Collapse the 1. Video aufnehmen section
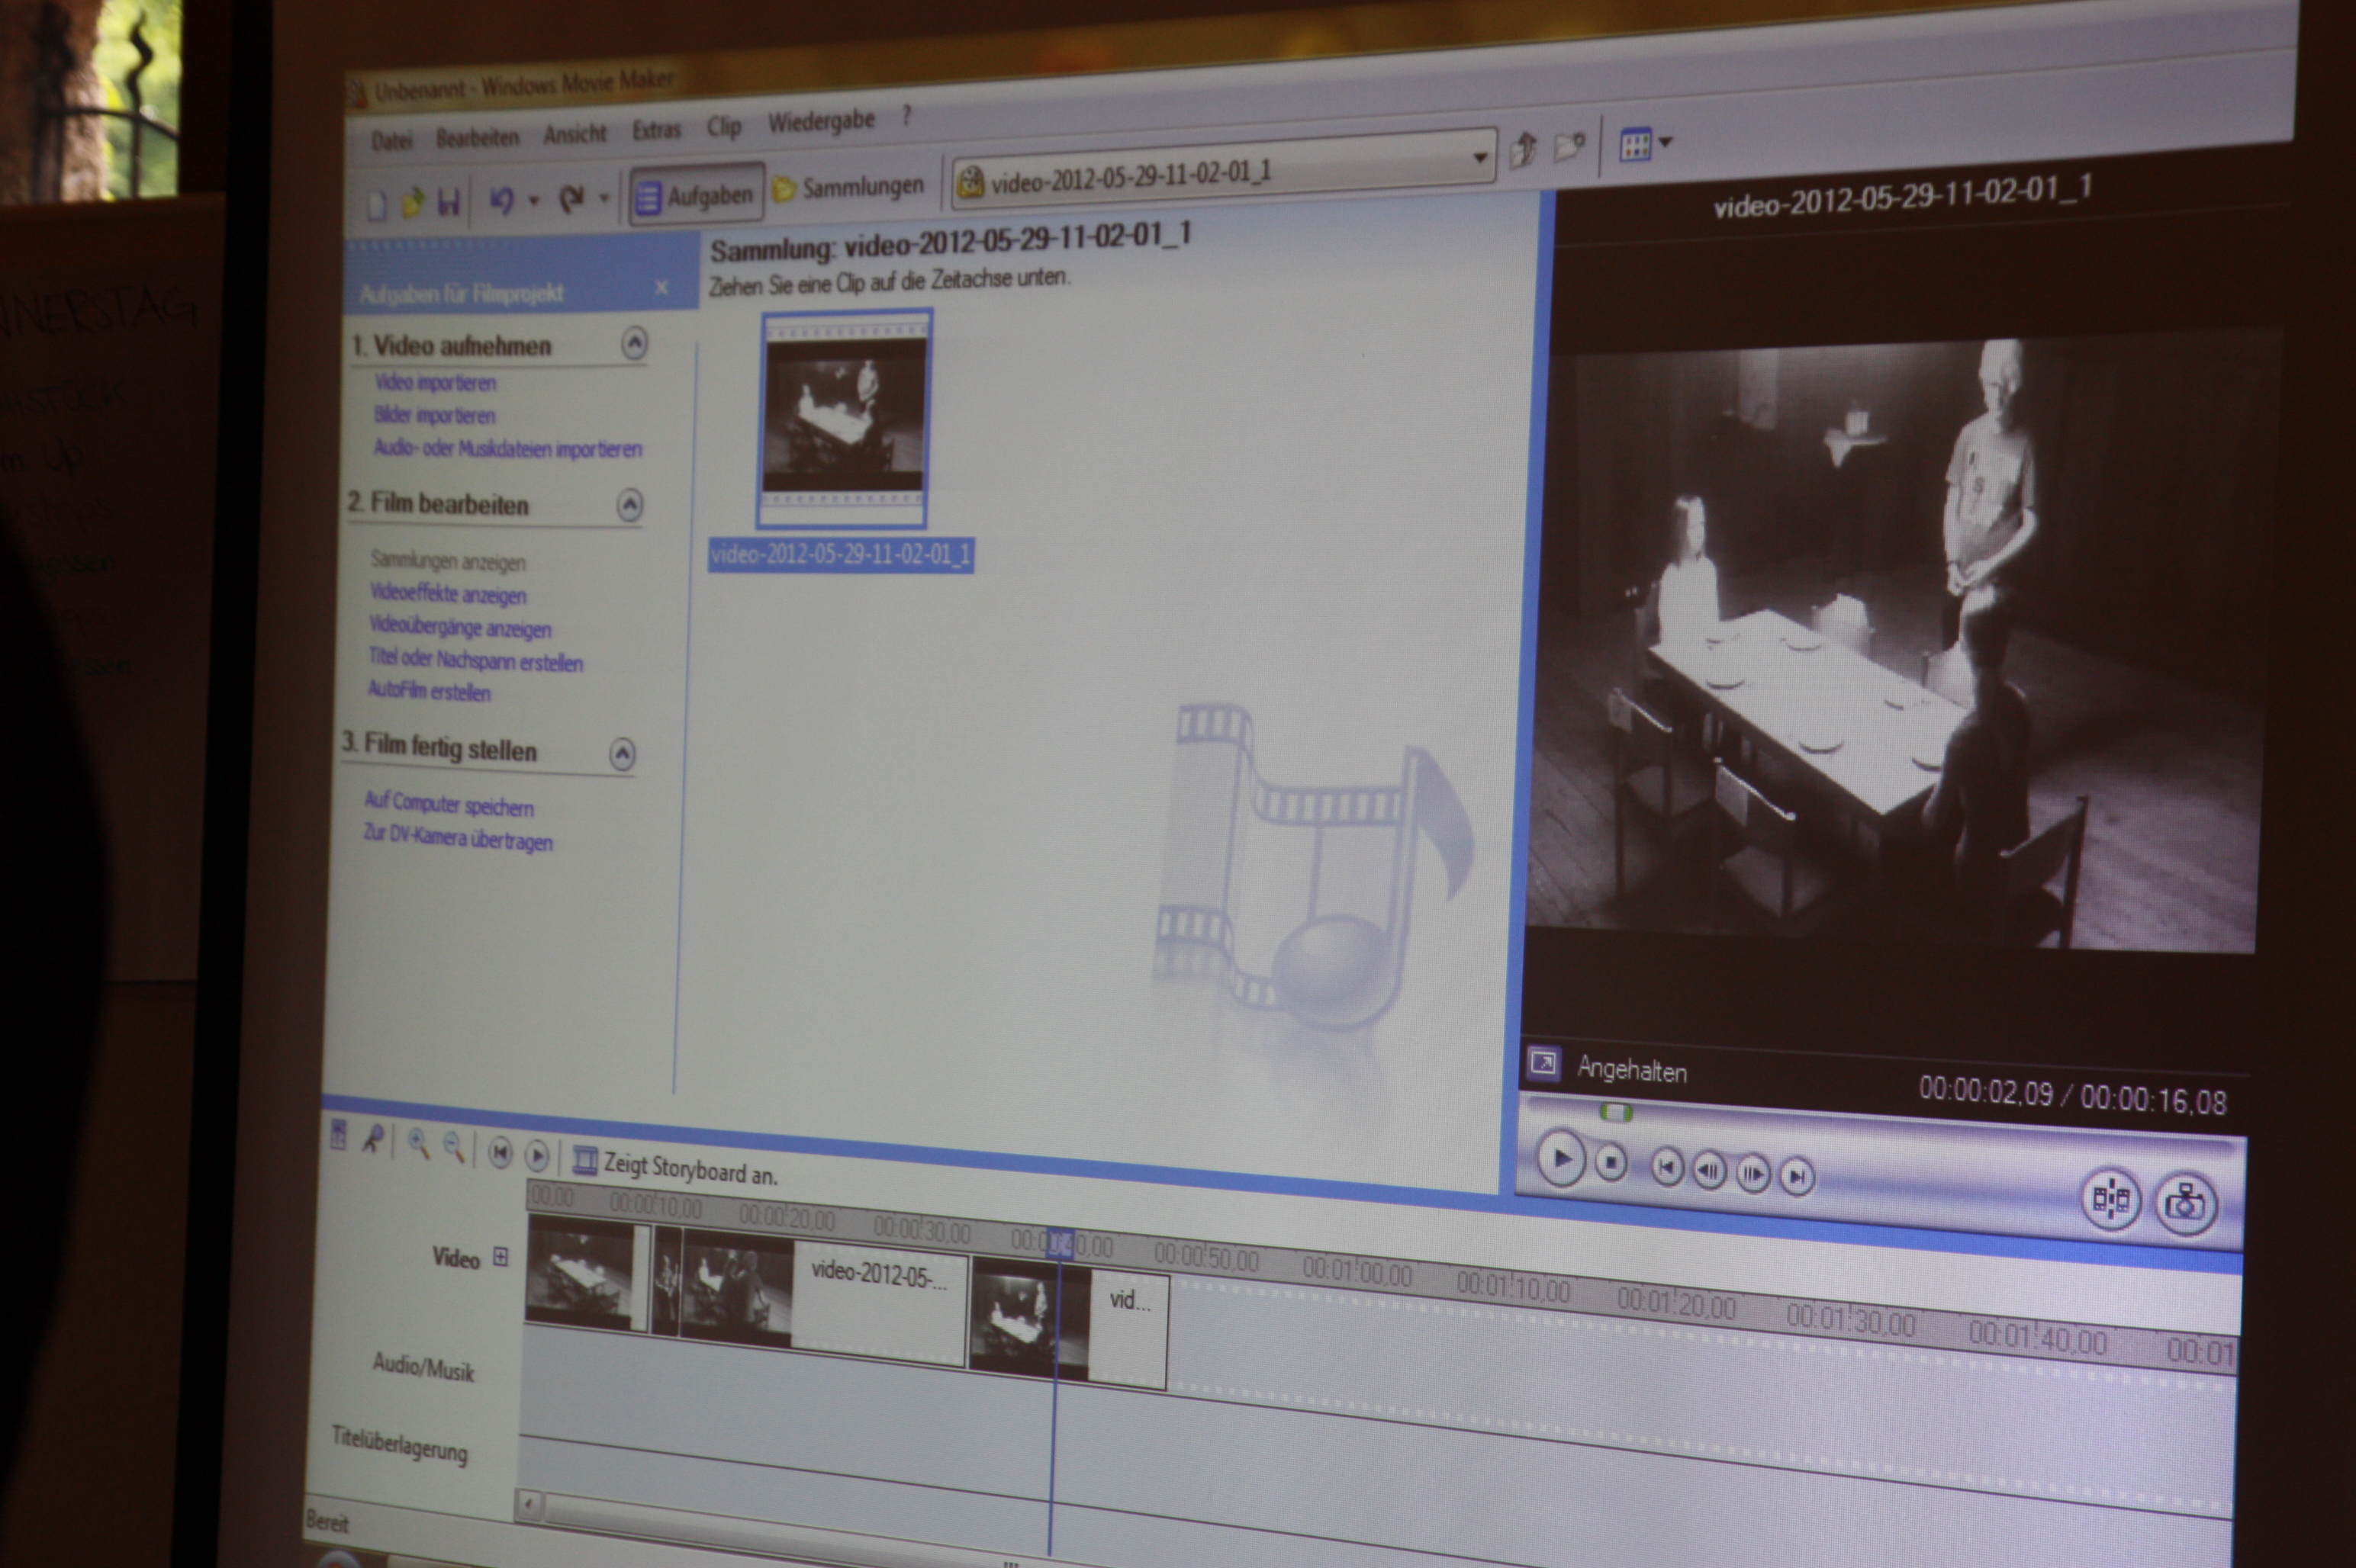 click(634, 344)
